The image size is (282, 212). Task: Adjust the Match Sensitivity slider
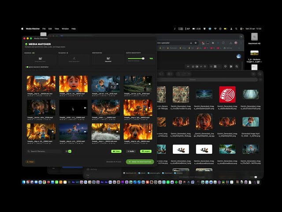(x=142, y=58)
